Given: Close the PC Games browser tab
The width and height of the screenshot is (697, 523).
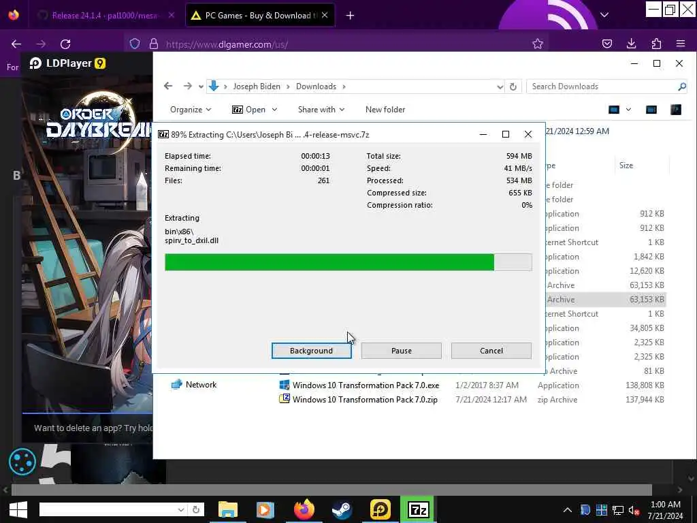Looking at the screenshot, I should coord(325,15).
